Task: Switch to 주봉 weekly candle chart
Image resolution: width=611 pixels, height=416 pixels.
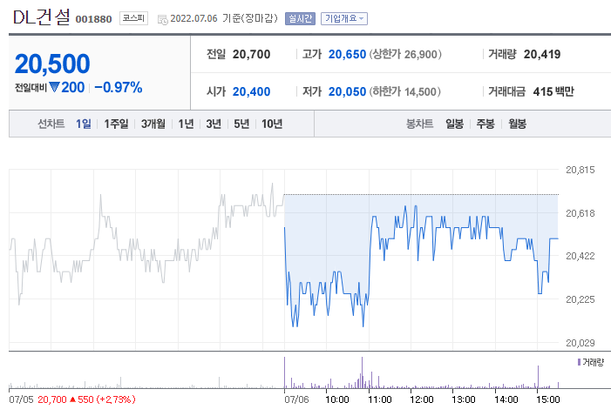Action: click(x=485, y=124)
